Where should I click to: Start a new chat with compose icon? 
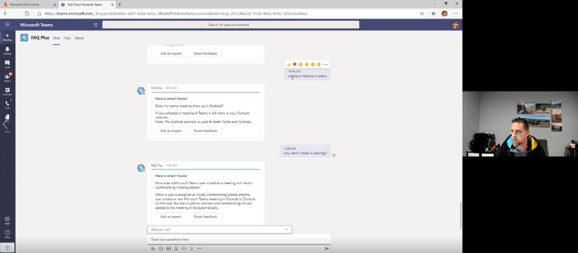[95, 25]
